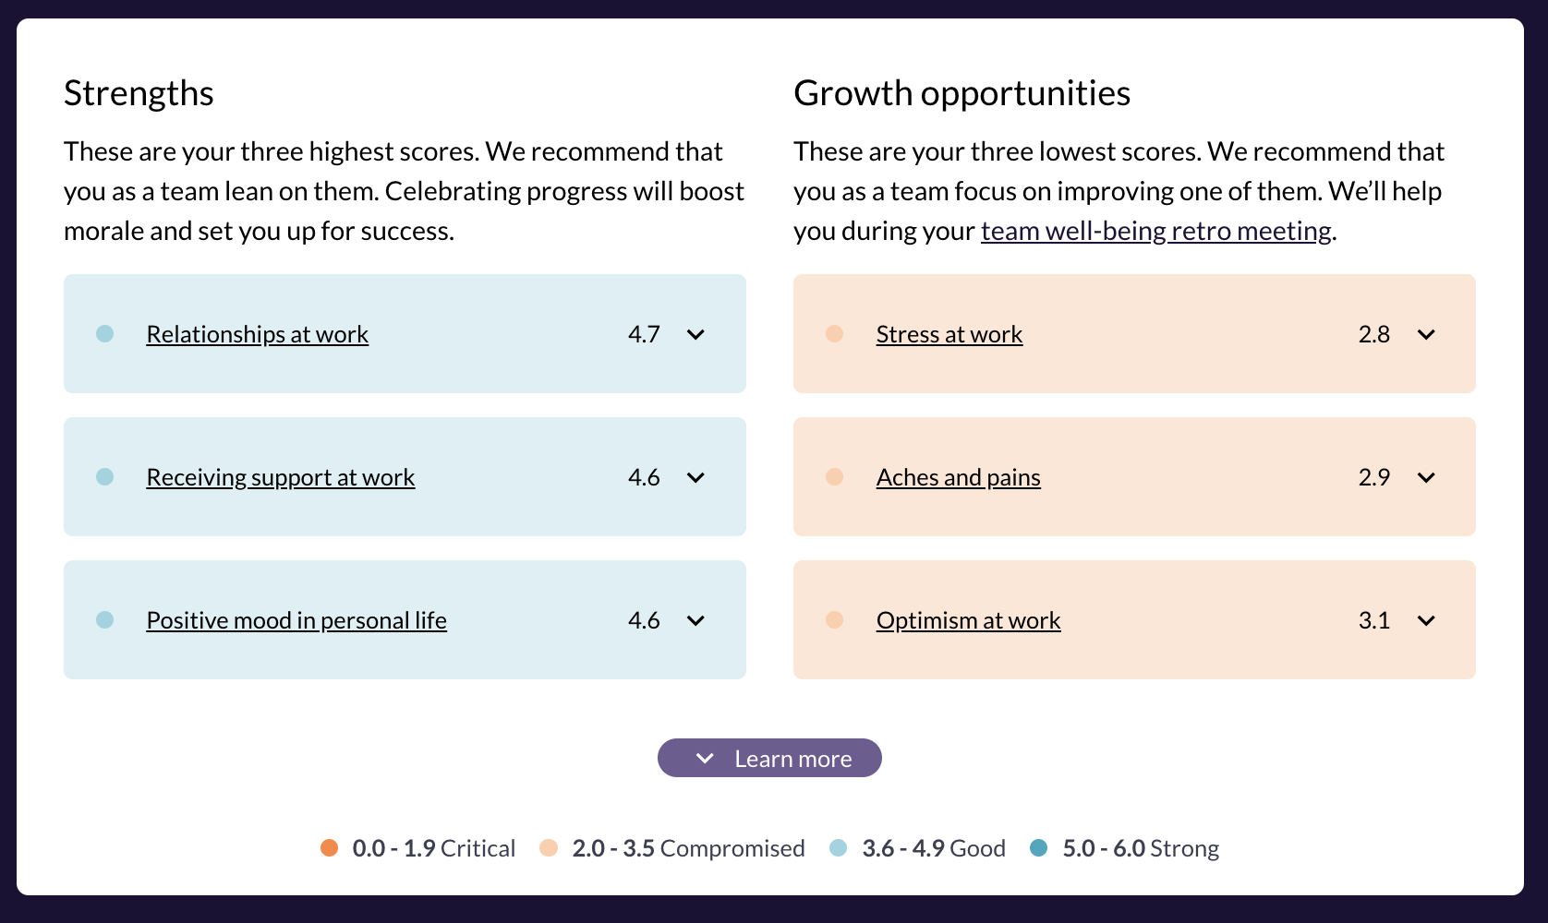Click the Critical legend color dot
The height and width of the screenshot is (923, 1548).
(329, 847)
